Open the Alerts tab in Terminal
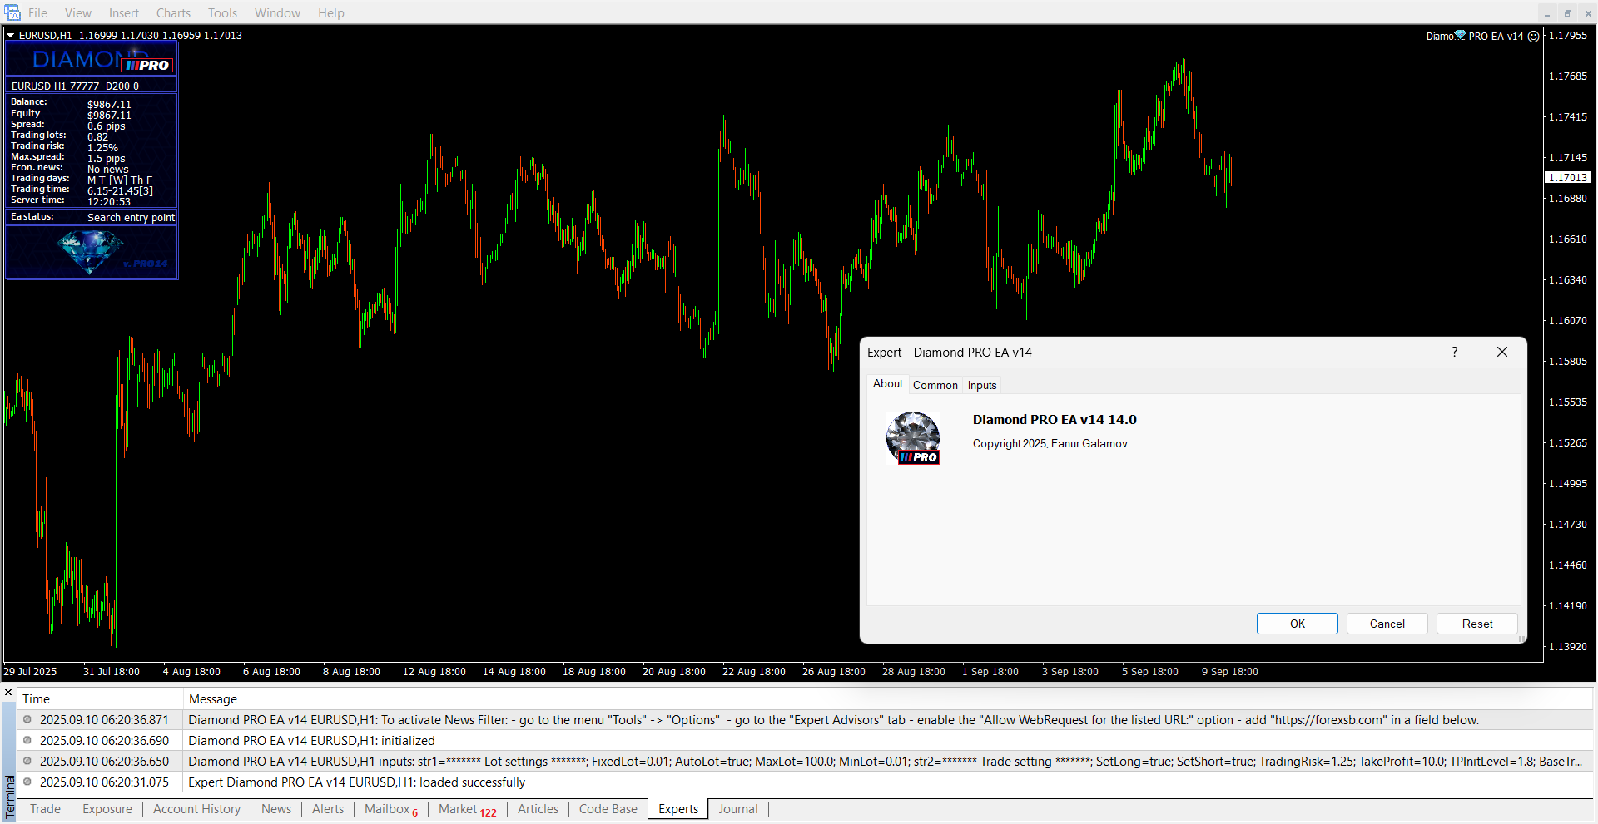1598x824 pixels. [x=328, y=809]
